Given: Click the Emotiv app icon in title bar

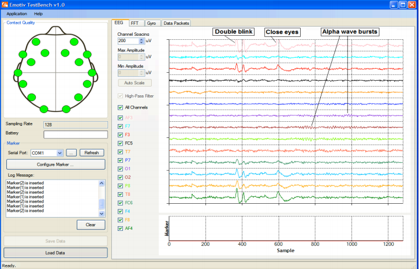Looking at the screenshot, I should [5, 5].
